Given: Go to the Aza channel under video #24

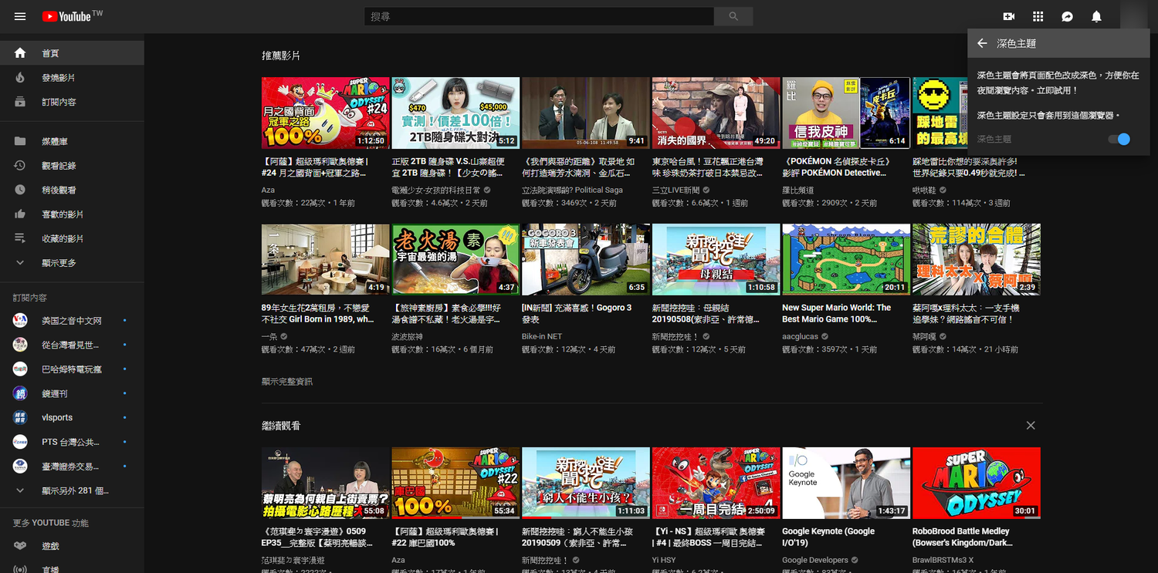Looking at the screenshot, I should [268, 190].
